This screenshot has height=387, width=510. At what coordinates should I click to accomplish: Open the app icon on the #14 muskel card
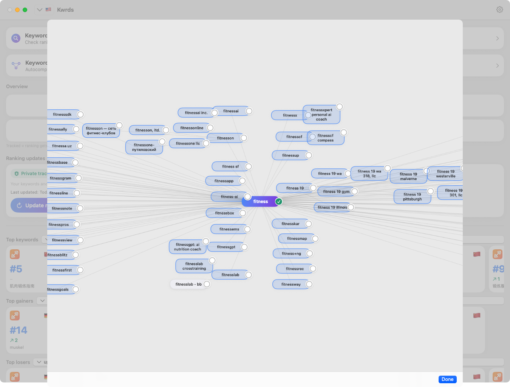[15, 316]
